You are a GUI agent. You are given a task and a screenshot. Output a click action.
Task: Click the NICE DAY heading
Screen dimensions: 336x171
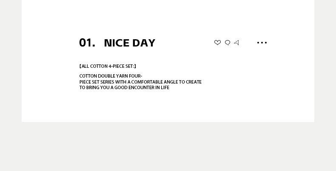click(x=129, y=43)
